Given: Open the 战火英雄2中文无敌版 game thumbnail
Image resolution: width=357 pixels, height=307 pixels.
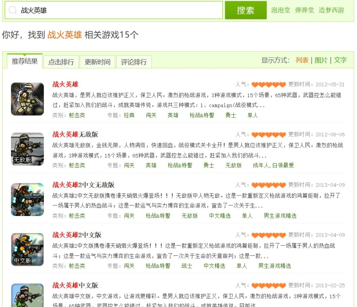Looking at the screenshot, I should tap(27, 199).
